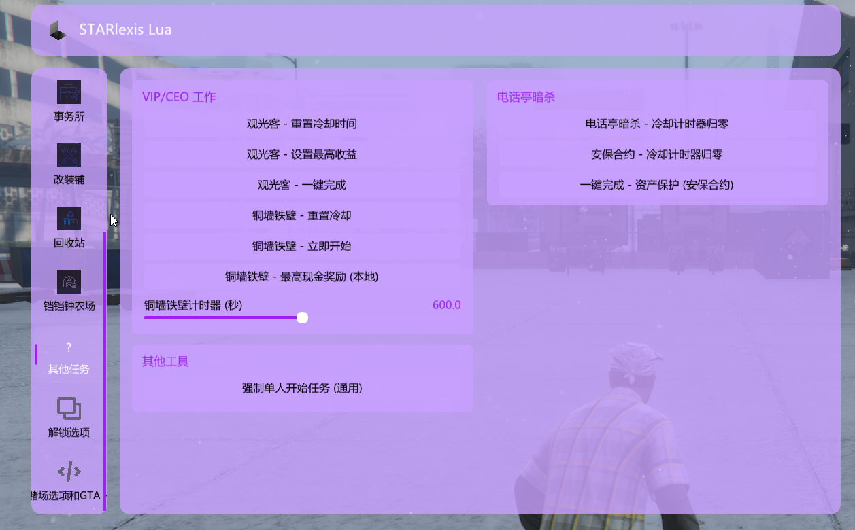This screenshot has width=855, height=530.
Task: Select 铜墙铁壁 - 最高现金奖励 (本地)
Action: click(x=302, y=277)
